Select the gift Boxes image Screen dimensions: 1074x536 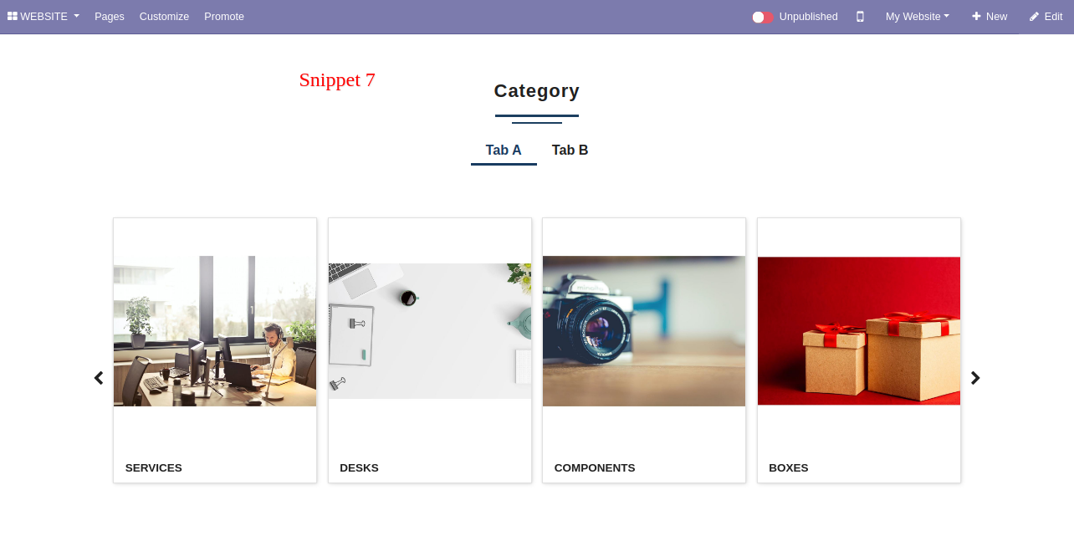859,331
